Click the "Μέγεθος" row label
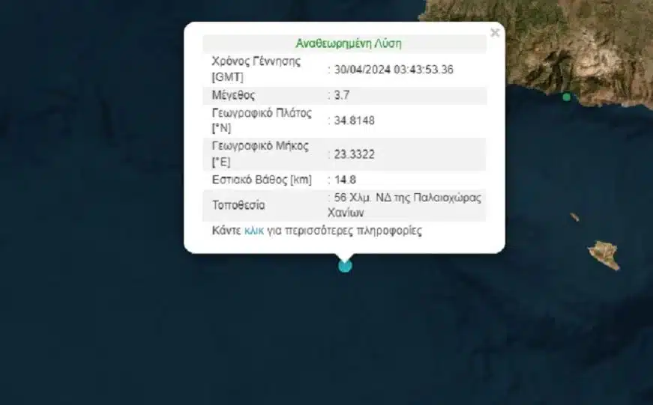The image size is (653, 405). click(234, 95)
